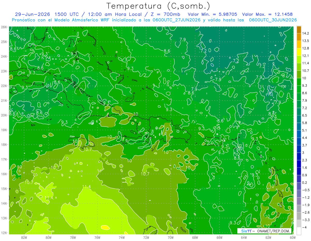Click the "26N" latitude axis label
The width and height of the screenshot is (311, 241).
[4, 27]
